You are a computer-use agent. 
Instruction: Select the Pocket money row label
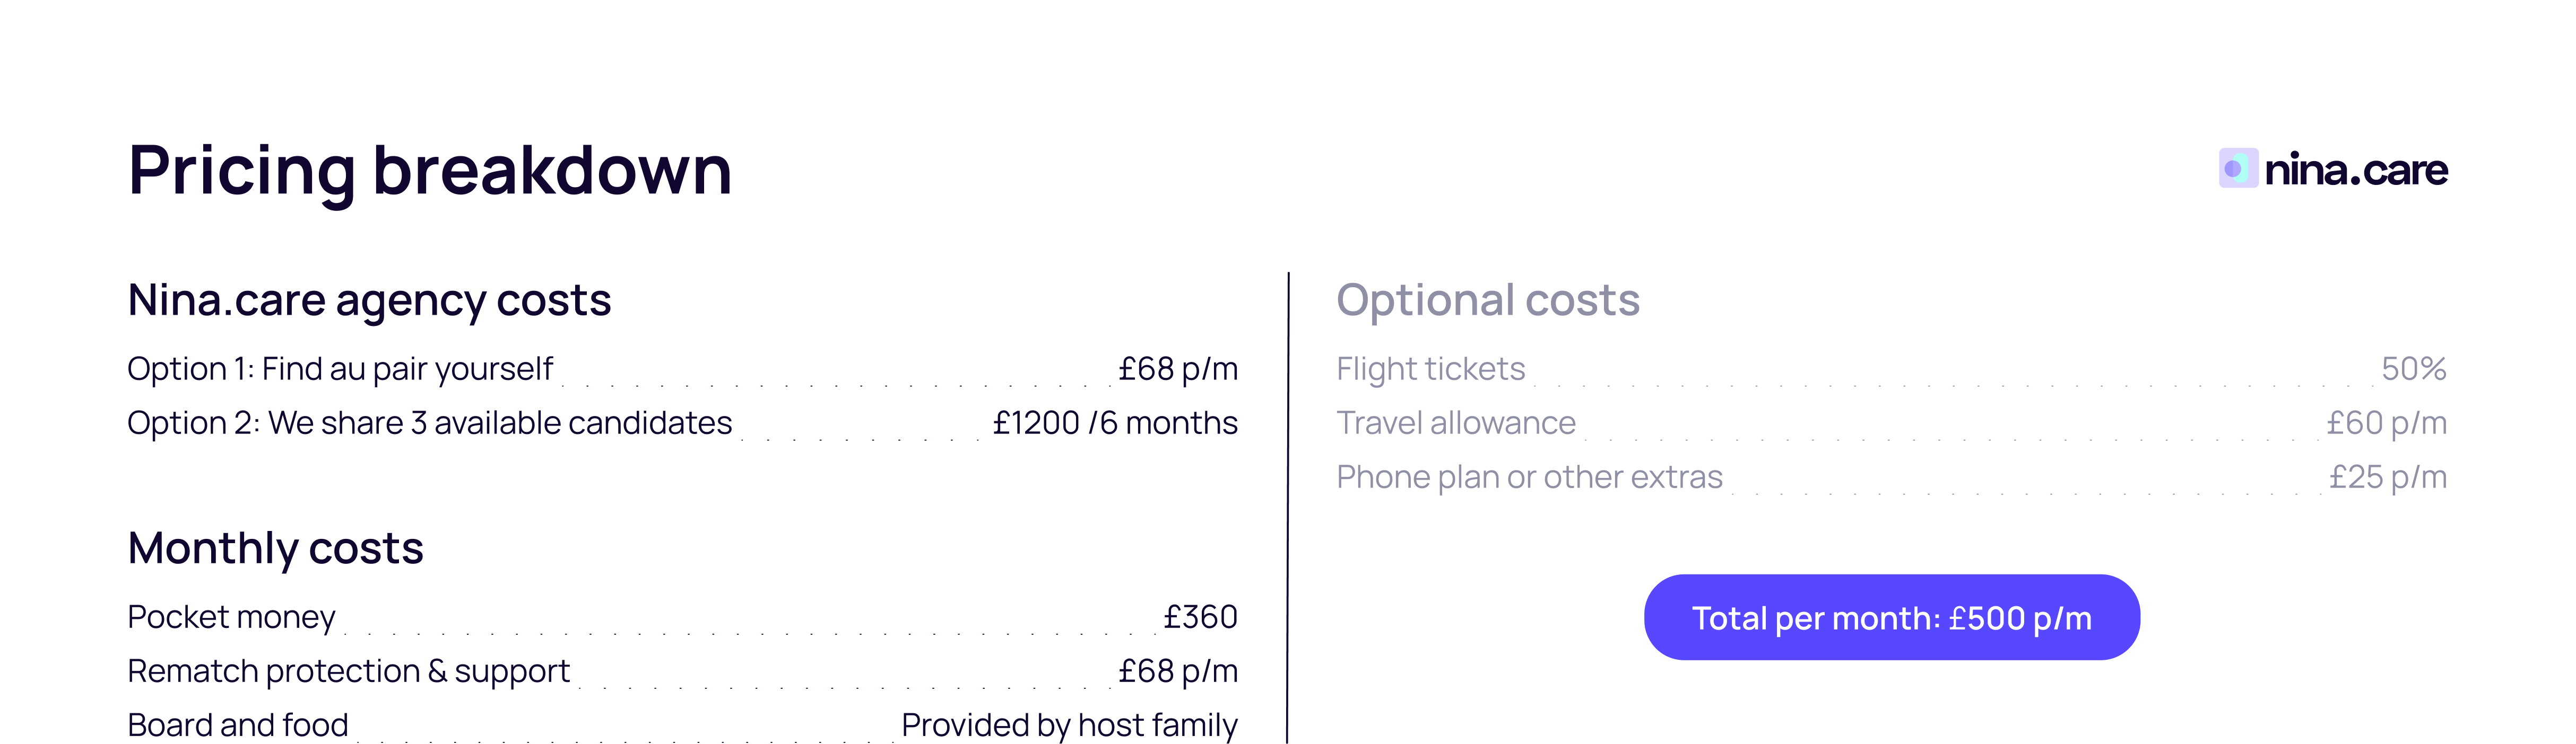(231, 617)
